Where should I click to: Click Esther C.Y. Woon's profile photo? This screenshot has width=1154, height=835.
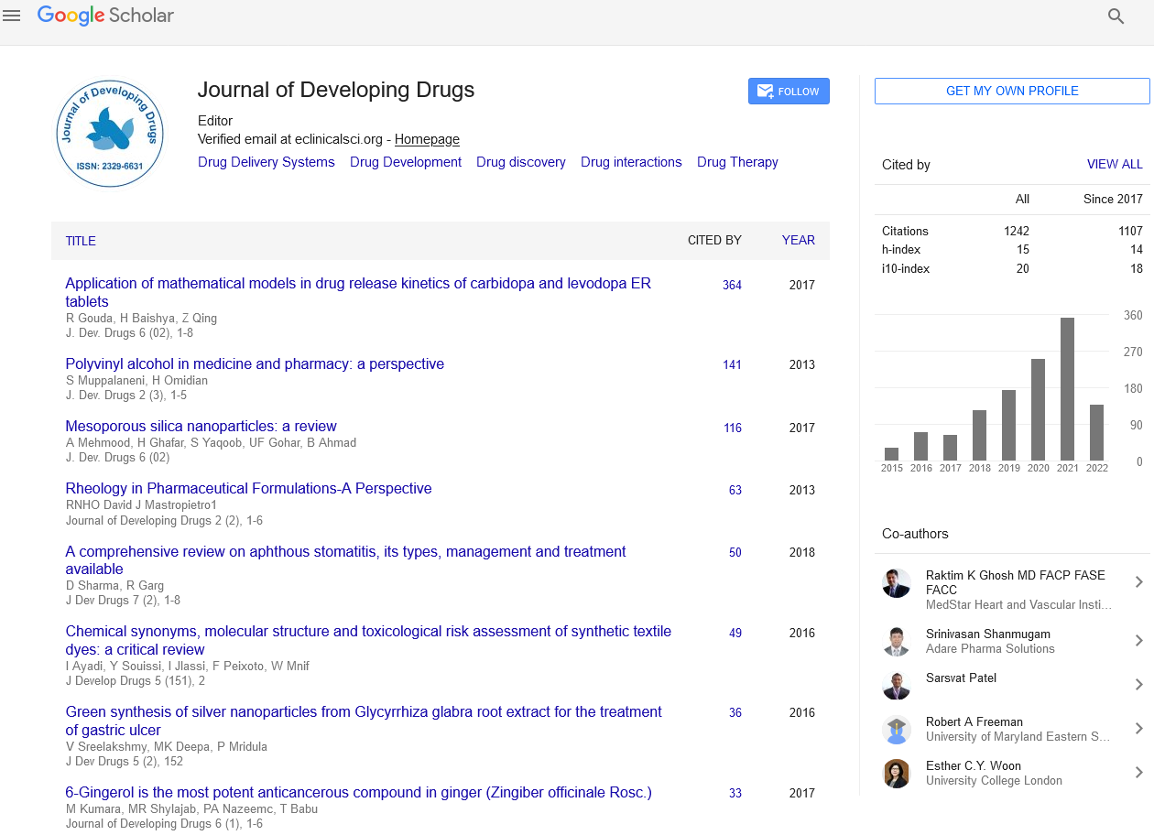tap(897, 774)
